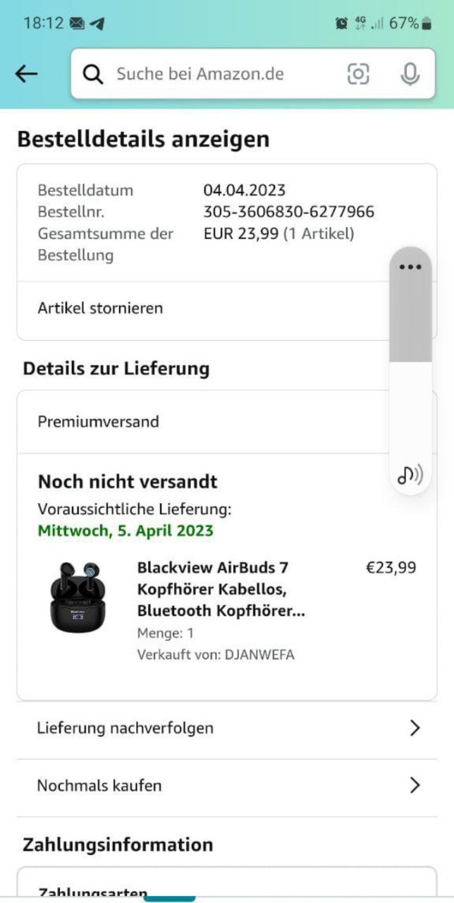
Task: Tap the three-dot volume panel icon
Action: pos(410,267)
